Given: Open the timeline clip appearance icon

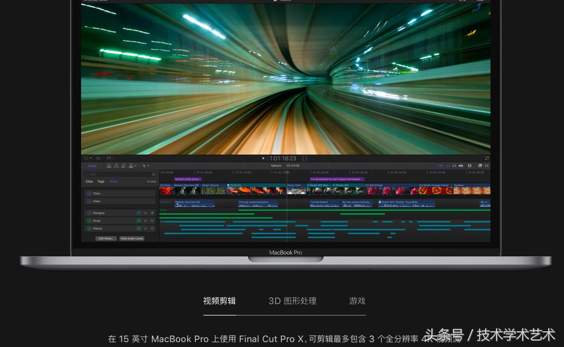Looking at the screenshot, I should point(481,166).
